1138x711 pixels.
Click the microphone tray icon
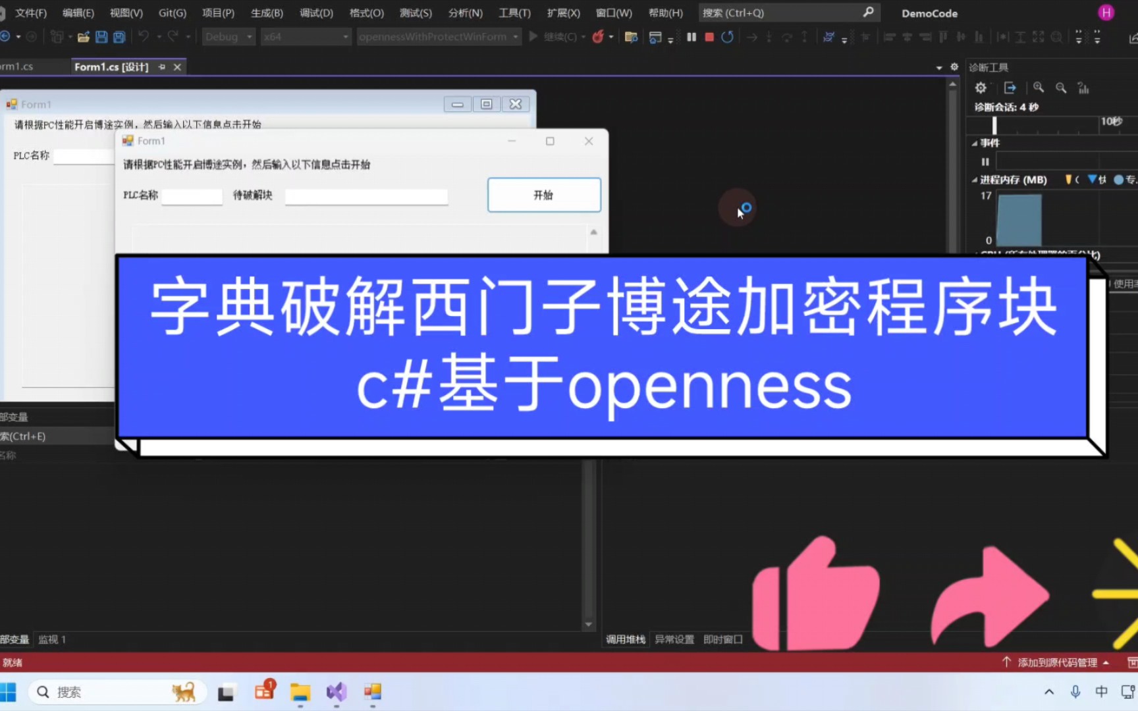[x=1075, y=692]
